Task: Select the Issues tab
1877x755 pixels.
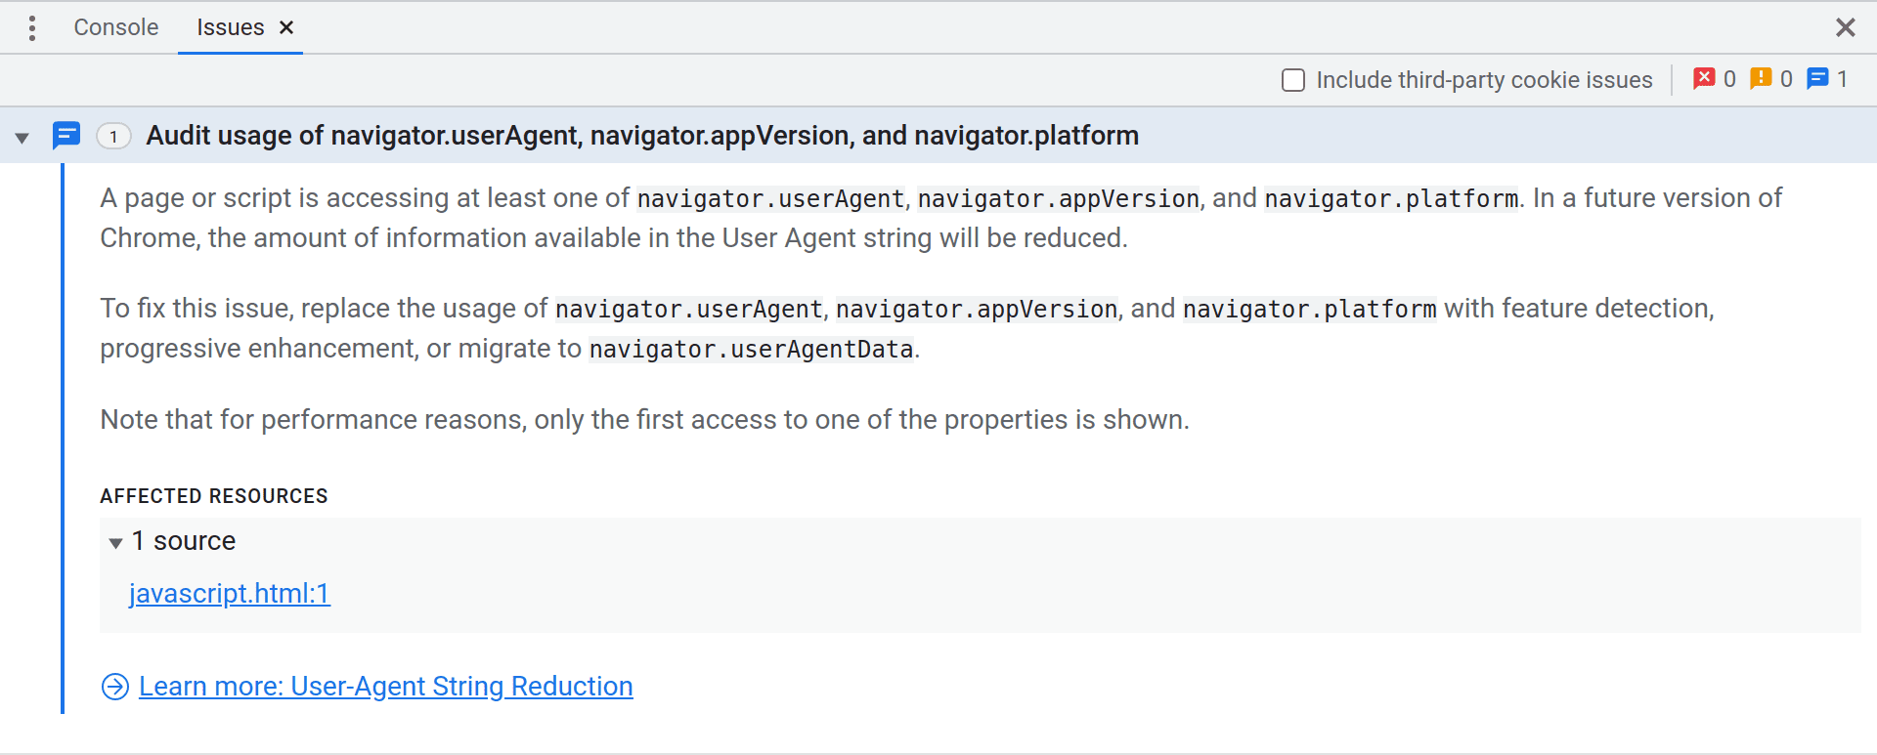Action: pos(230,27)
